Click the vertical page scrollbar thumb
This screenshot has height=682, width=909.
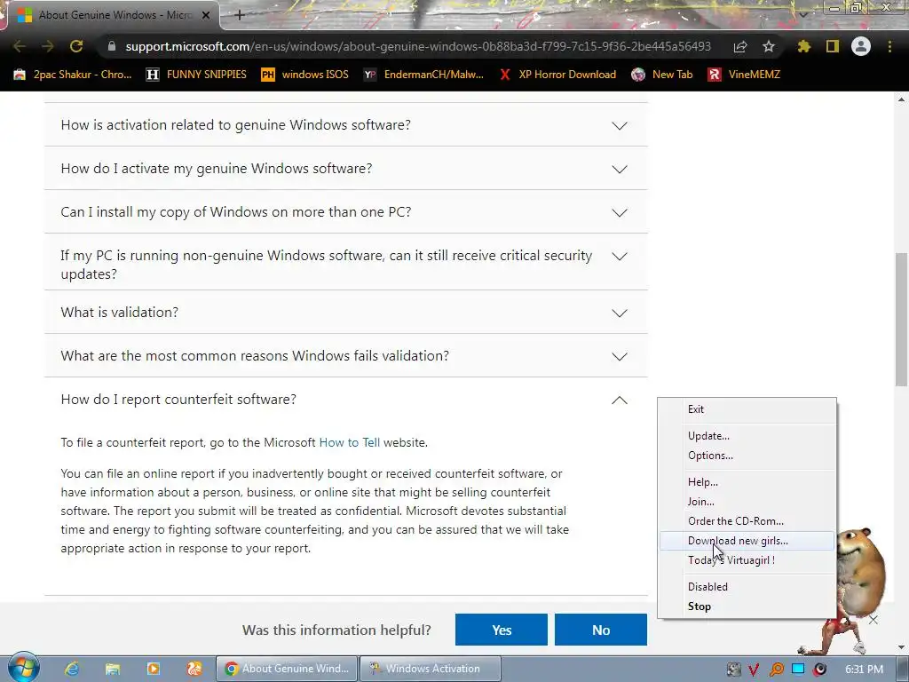(901, 319)
